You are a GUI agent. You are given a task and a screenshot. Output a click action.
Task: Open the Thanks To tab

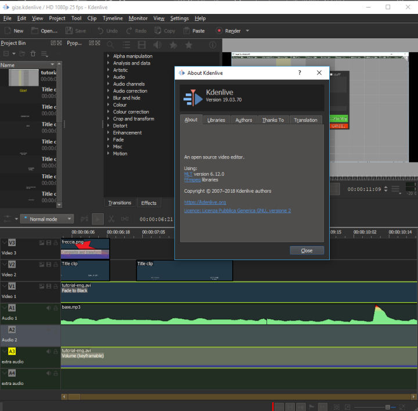click(273, 120)
